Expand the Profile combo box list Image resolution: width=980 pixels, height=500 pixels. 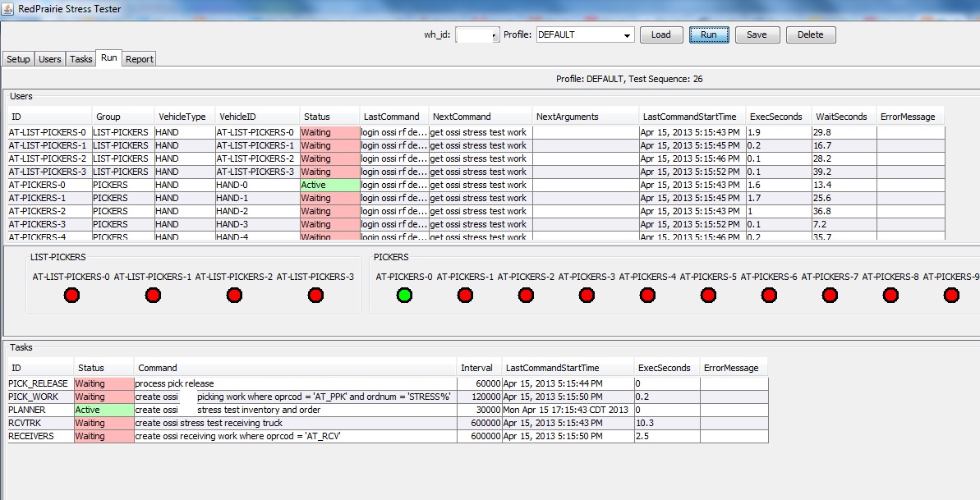pyautogui.click(x=627, y=34)
